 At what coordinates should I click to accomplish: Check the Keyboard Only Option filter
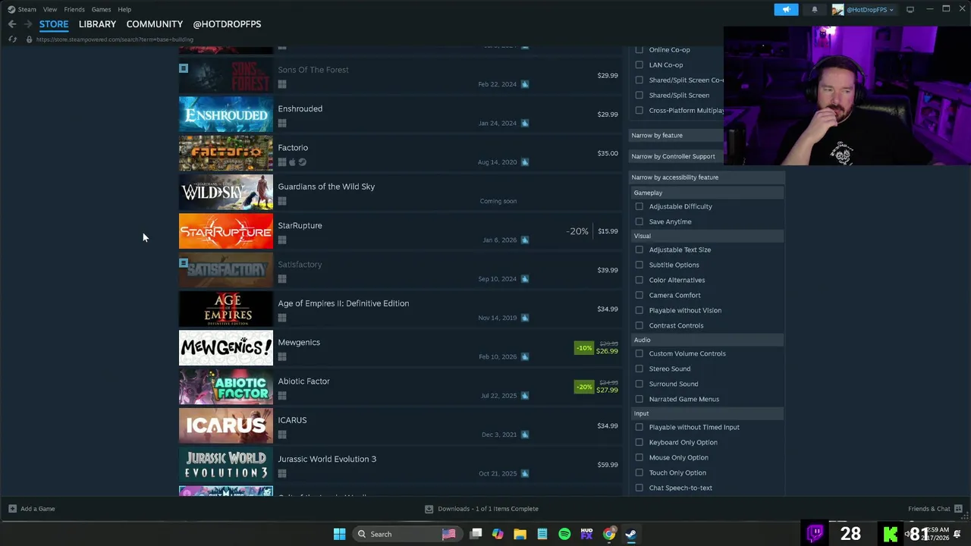coord(639,442)
